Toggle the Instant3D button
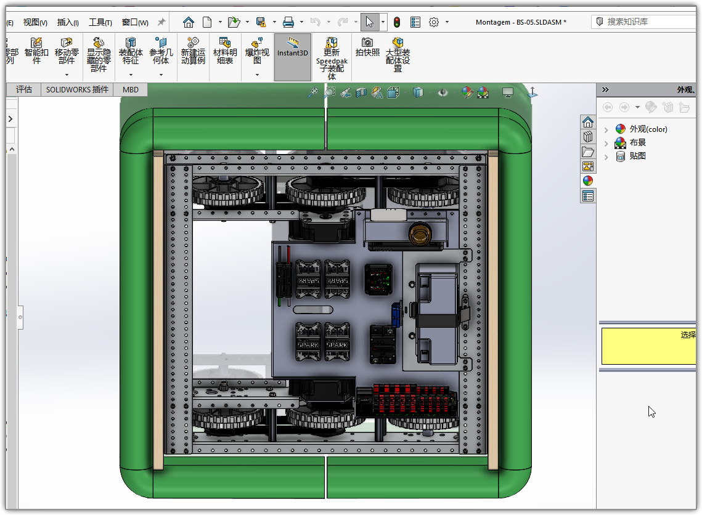This screenshot has height=515, width=702. click(x=292, y=57)
